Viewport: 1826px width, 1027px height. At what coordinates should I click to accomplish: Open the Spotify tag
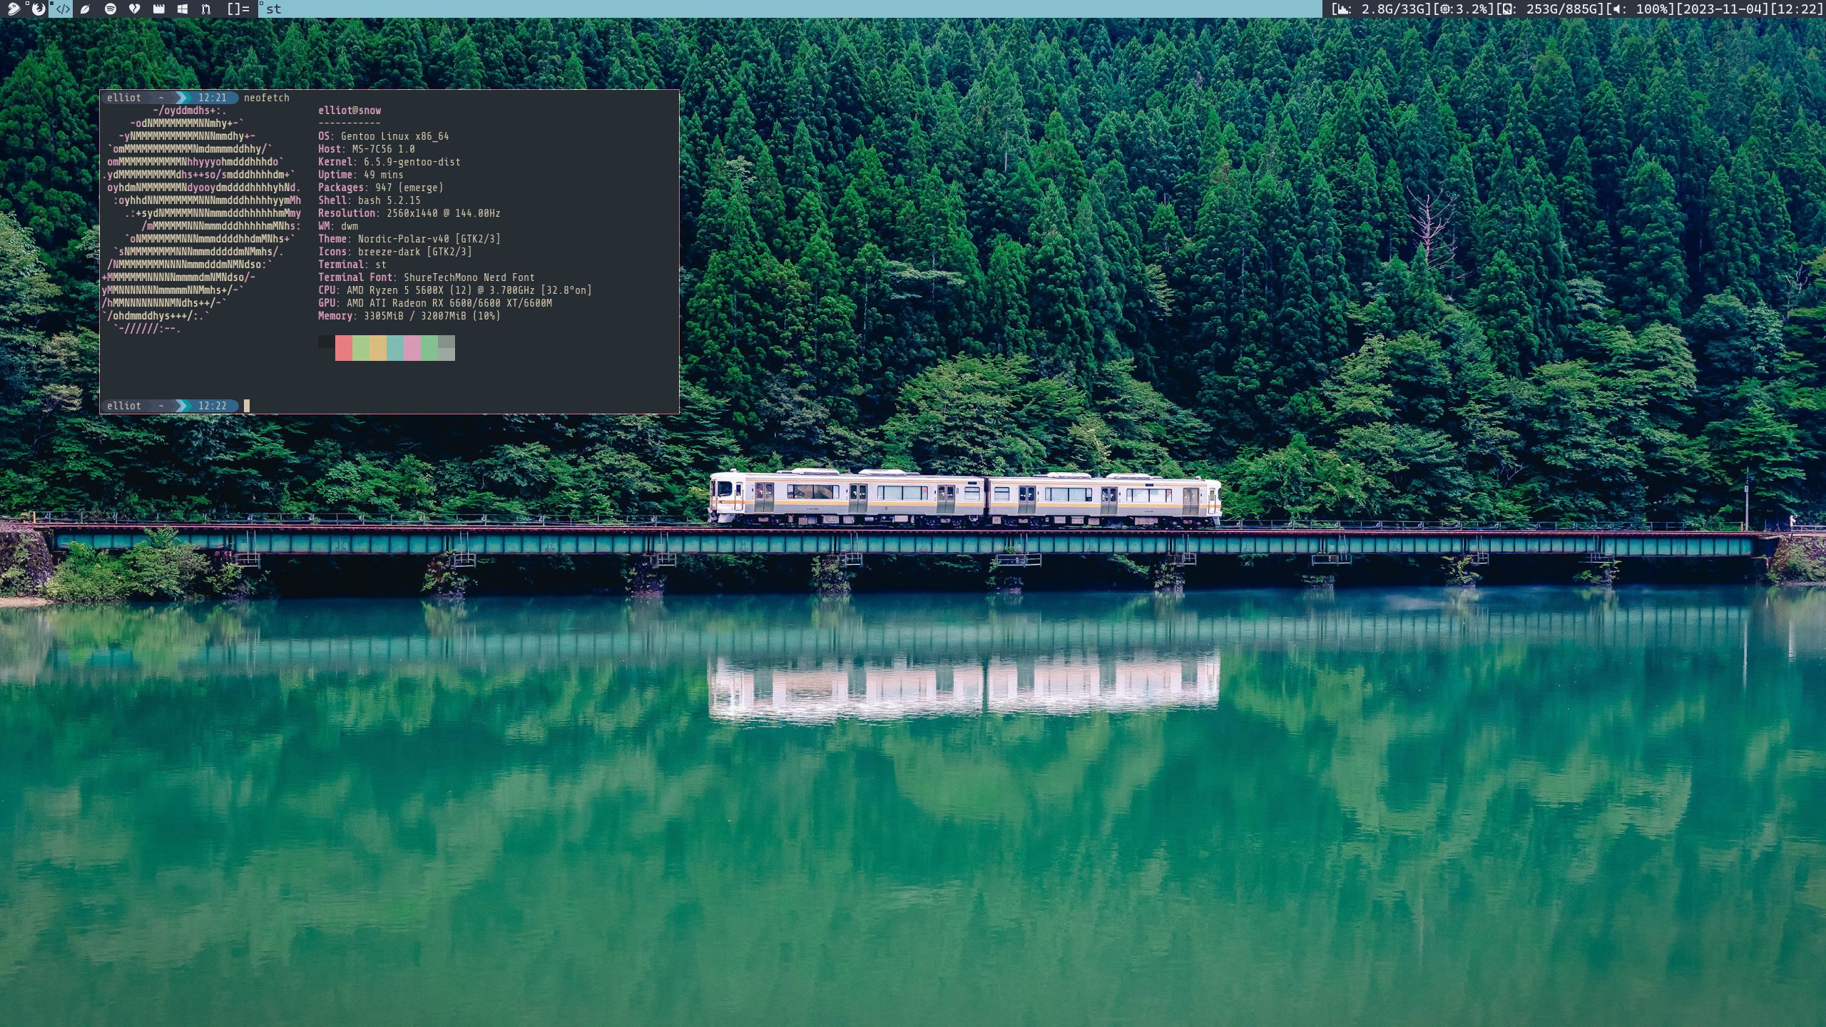click(110, 9)
